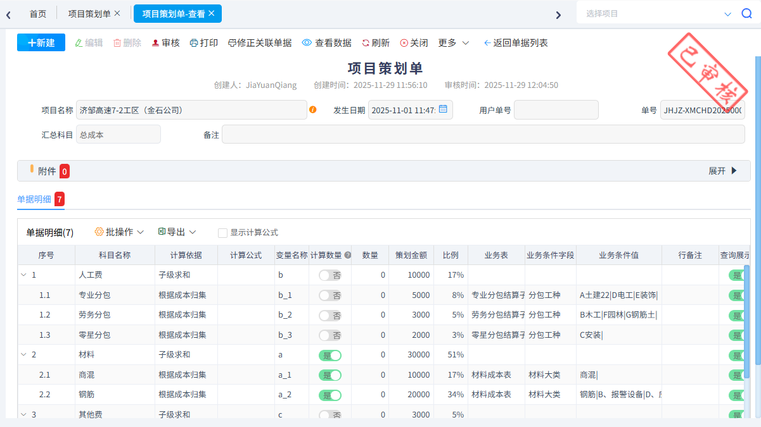Collapse the 材料 row group

pos(23,354)
